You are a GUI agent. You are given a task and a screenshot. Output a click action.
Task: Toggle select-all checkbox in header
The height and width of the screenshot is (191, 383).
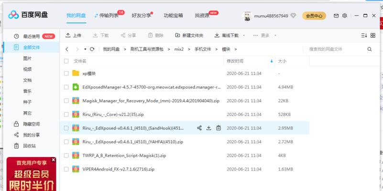coord(66,61)
